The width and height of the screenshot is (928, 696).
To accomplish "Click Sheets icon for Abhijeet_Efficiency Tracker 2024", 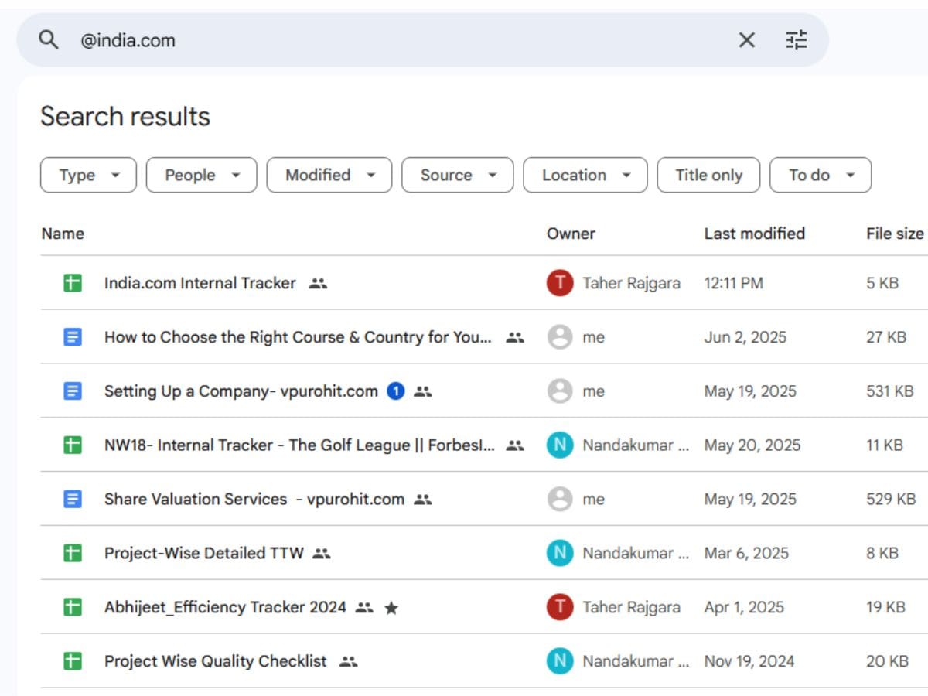I will (72, 608).
